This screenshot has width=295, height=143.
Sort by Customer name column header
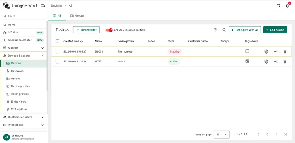198,41
